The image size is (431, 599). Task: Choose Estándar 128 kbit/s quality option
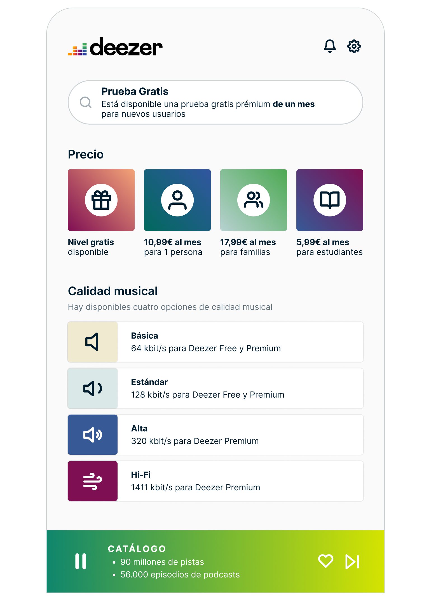click(215, 388)
